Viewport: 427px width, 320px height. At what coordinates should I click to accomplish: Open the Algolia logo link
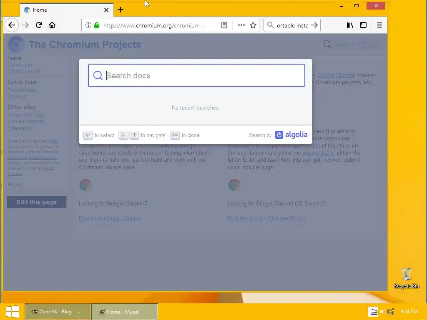tap(291, 135)
